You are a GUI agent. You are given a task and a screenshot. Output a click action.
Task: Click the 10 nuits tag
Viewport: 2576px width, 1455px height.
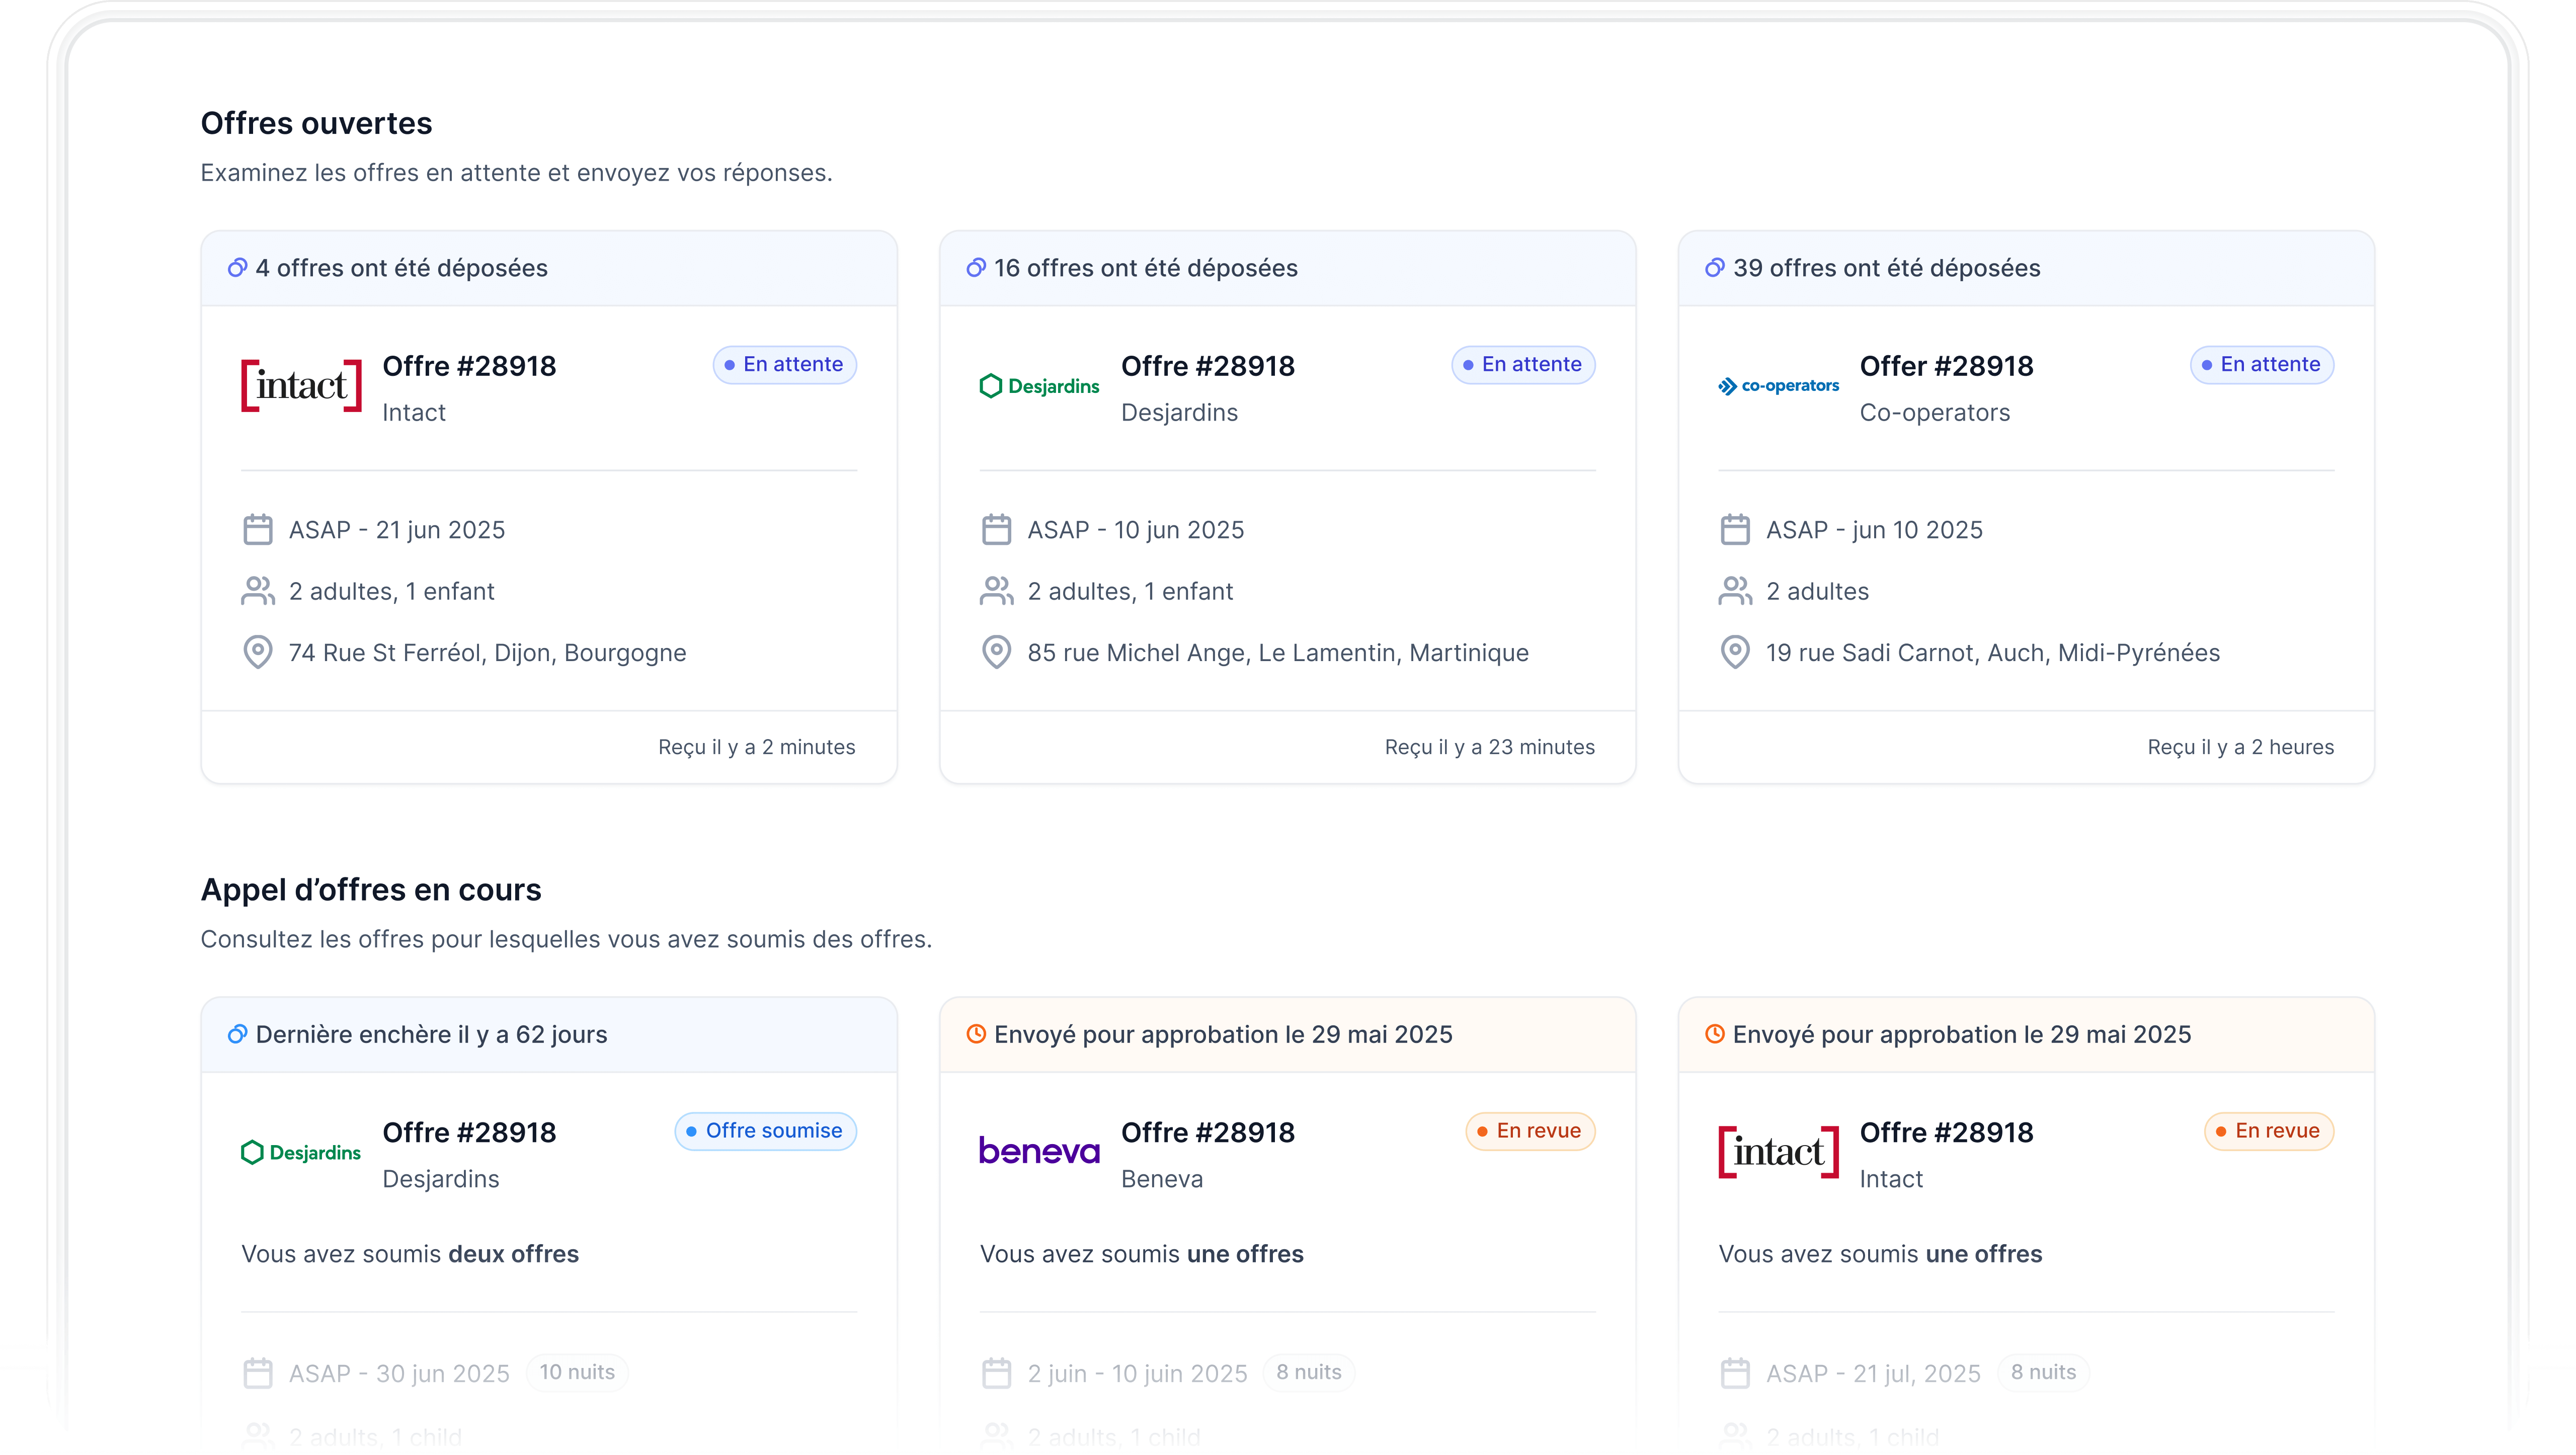(577, 1372)
